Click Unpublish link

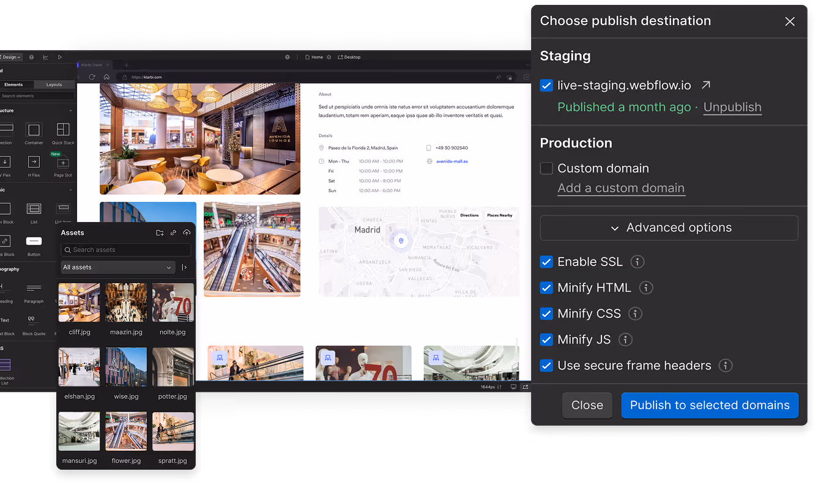732,107
